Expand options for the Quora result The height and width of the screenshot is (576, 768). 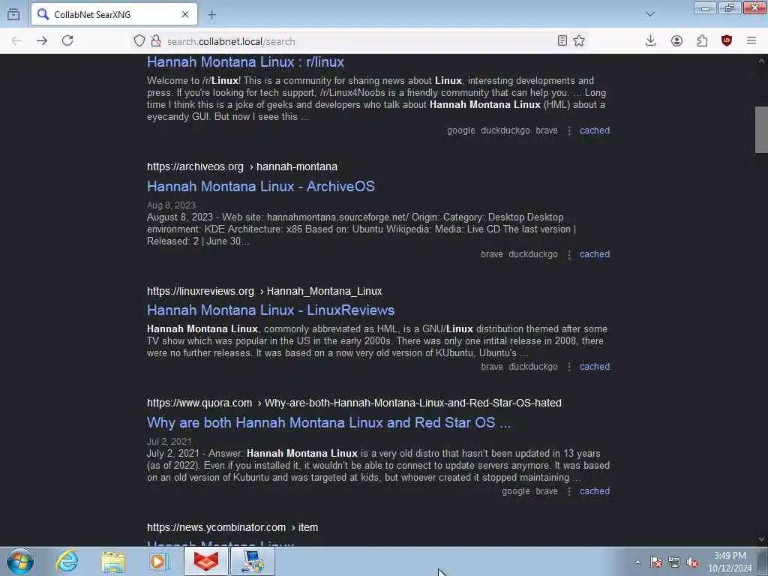(569, 491)
